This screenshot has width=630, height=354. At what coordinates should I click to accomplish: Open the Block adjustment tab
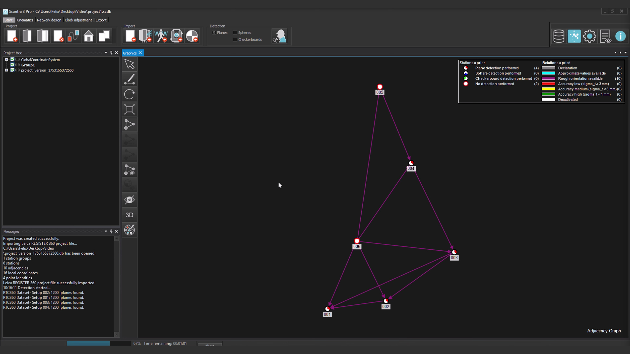[x=78, y=20]
